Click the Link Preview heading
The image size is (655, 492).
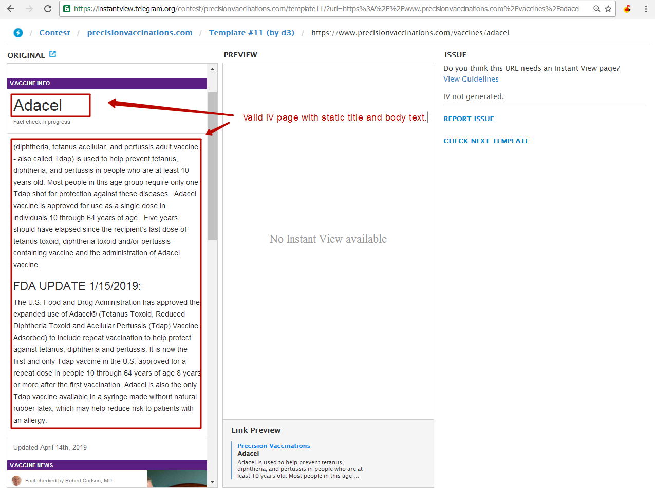(x=256, y=430)
